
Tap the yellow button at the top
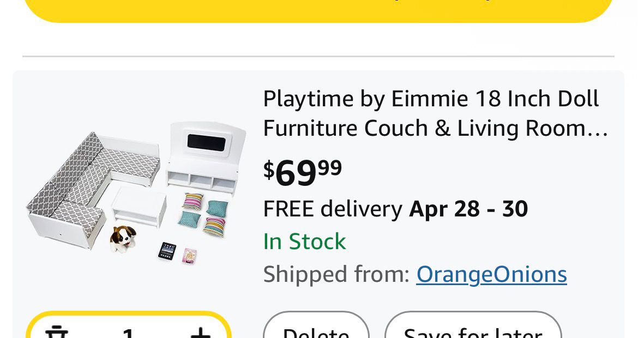319,9
